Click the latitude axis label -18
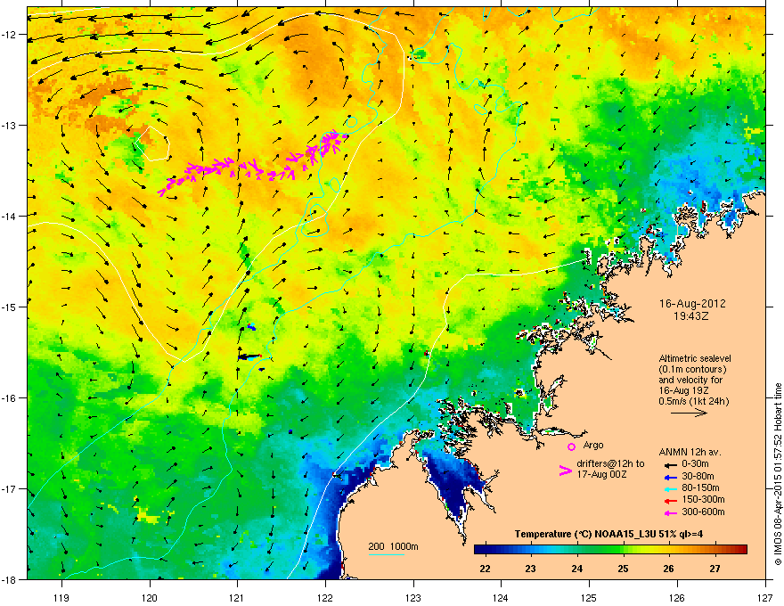784x606 pixels. coord(10,579)
